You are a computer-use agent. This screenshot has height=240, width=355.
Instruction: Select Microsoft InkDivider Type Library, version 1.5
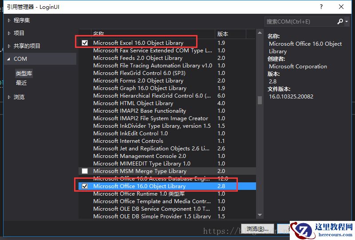pos(168,126)
